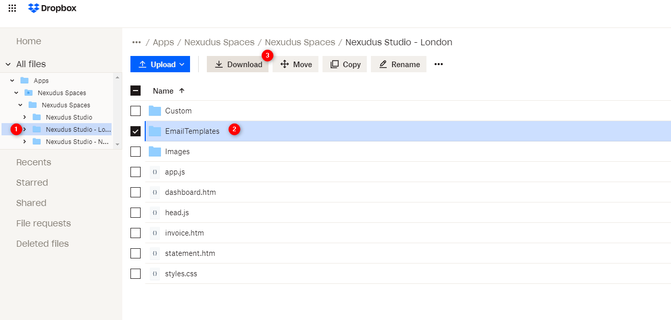Click the dashboard.htm file icon

coord(155,192)
